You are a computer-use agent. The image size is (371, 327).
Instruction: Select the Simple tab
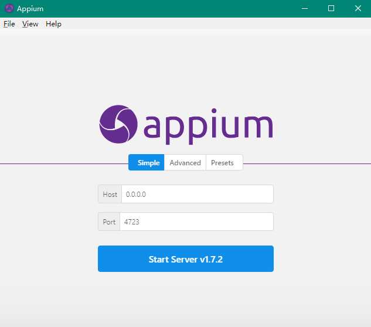(x=146, y=162)
